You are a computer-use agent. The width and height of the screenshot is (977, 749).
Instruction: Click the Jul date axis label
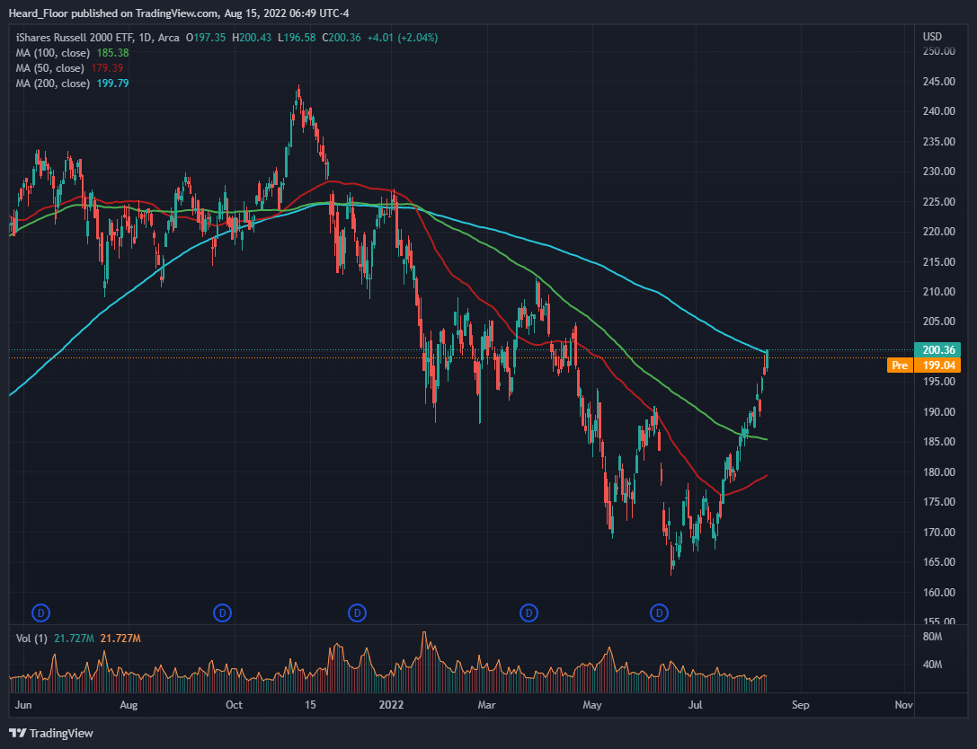point(695,705)
